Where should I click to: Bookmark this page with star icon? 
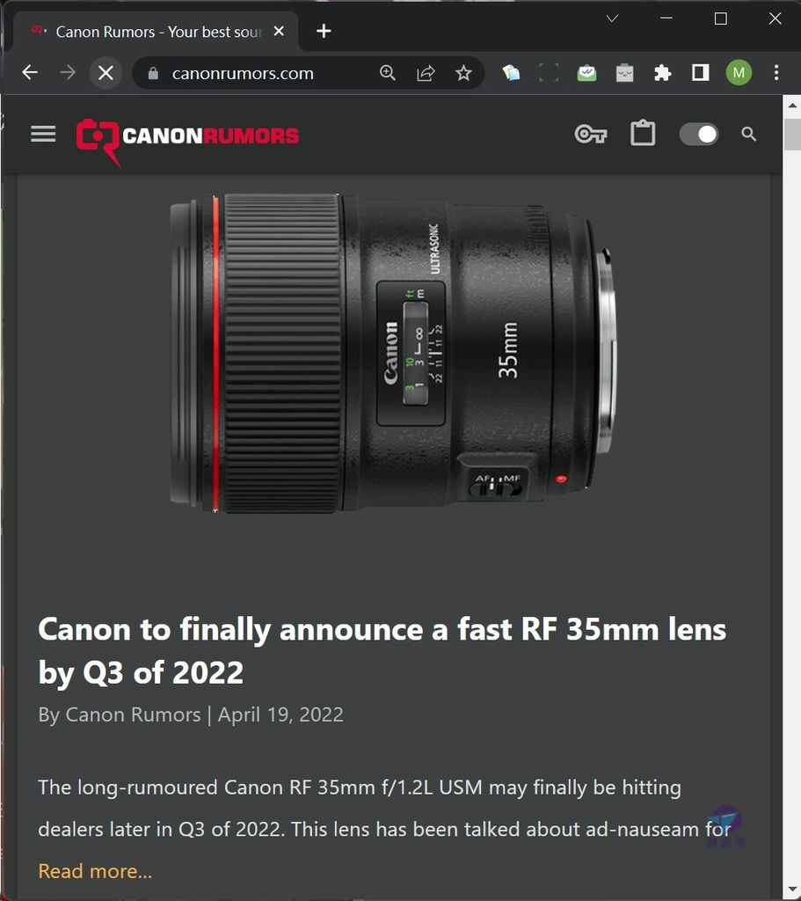coord(463,73)
